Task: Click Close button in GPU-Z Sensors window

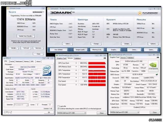Action: [102, 113]
